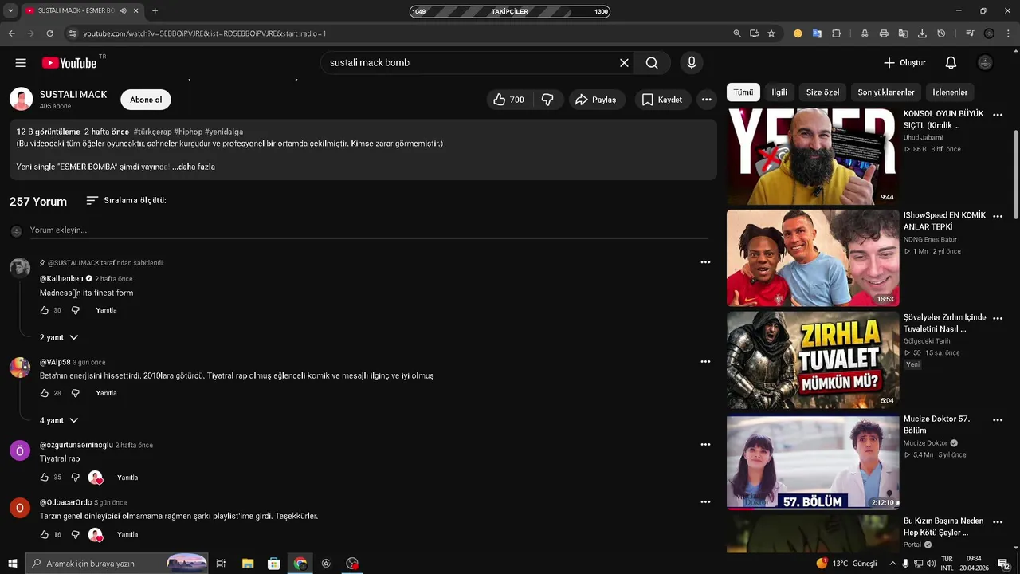This screenshot has height=574, width=1020.
Task: Open options for the OdoacerOrdo comment
Action: coord(705,501)
